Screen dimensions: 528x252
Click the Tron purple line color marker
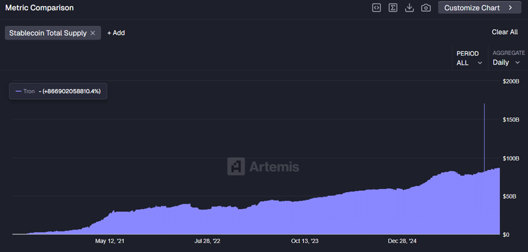[18, 92]
